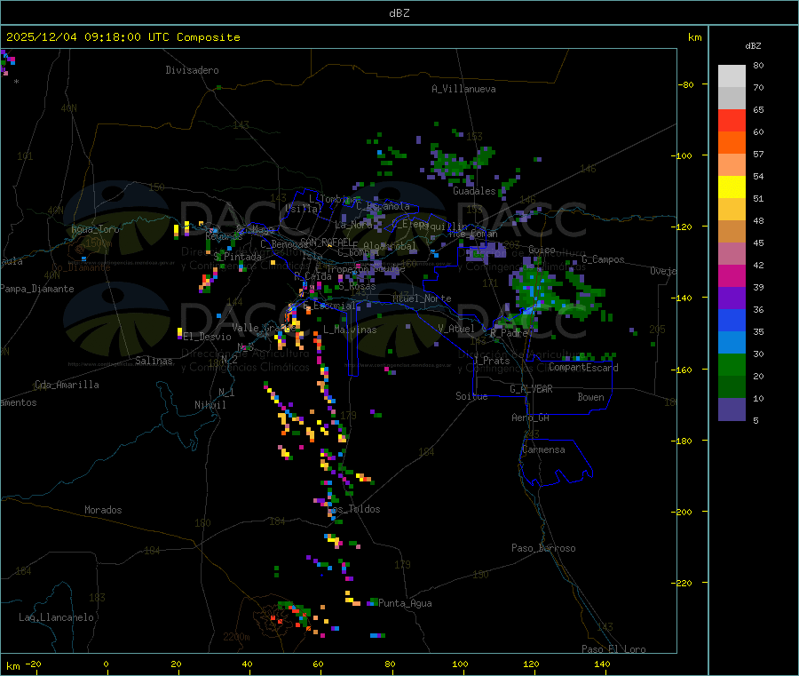Click the 'V_Atuel' map label
This screenshot has height=676, width=799.
pos(456,329)
